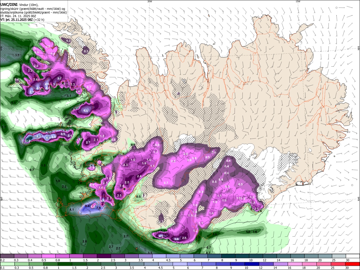Image resolution: width=360 pixels, height=270 pixels.
Task: Click the 5.5 precipitation value
Action: (x=32, y=92)
